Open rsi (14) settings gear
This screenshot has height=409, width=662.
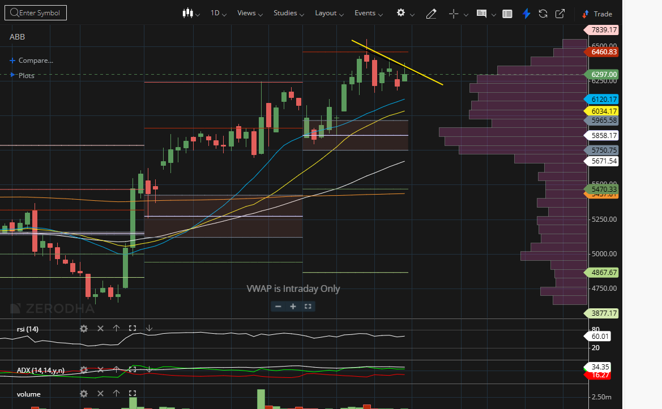[x=84, y=329]
